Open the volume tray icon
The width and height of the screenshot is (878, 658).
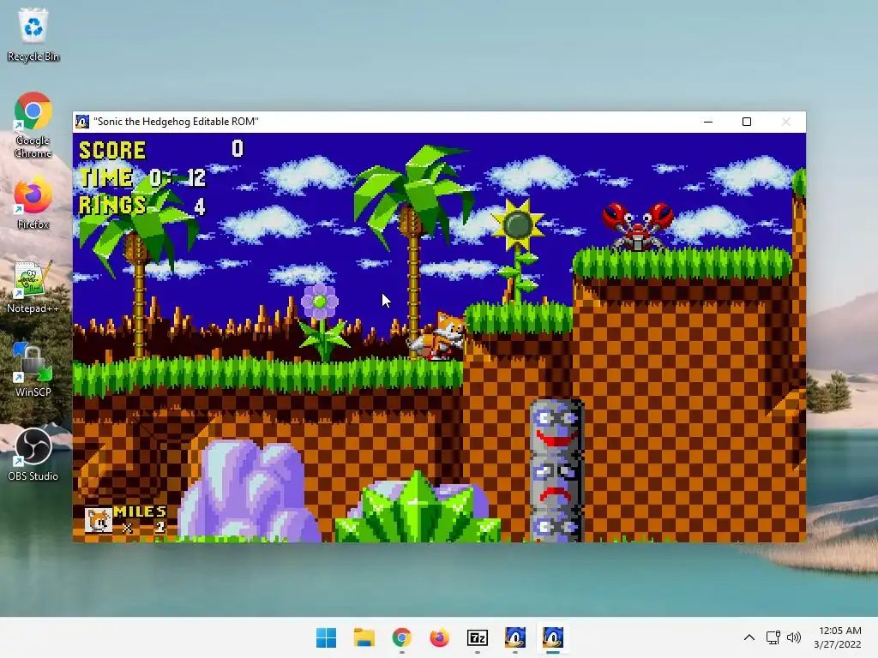(793, 637)
